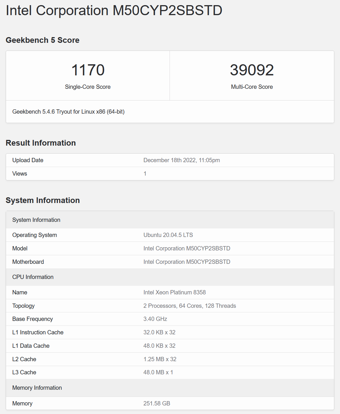Click the Ubuntu 20.04.5 LTS value
Screen dimensions: 340x414
coord(168,235)
